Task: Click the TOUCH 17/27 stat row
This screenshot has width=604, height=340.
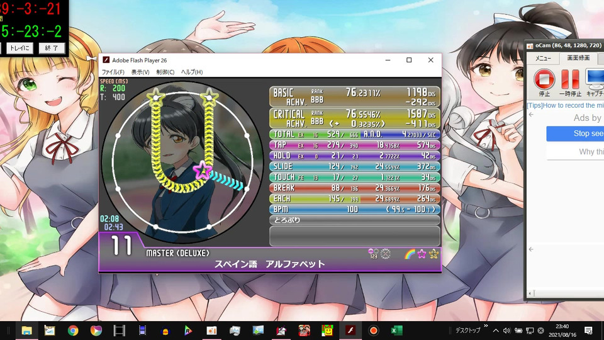Action: (x=355, y=178)
